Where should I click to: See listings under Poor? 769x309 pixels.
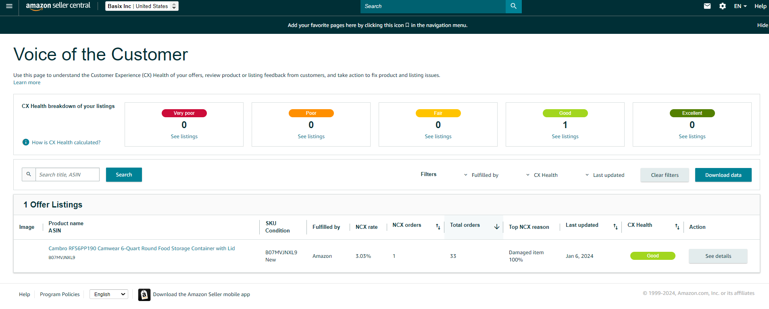coord(311,137)
